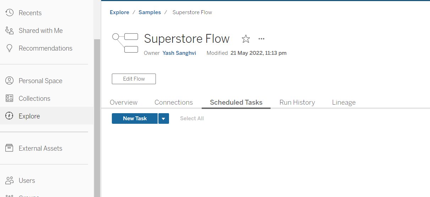Favorite Superstore Flow with the star
Screen dimensions: 430x197
(246, 39)
